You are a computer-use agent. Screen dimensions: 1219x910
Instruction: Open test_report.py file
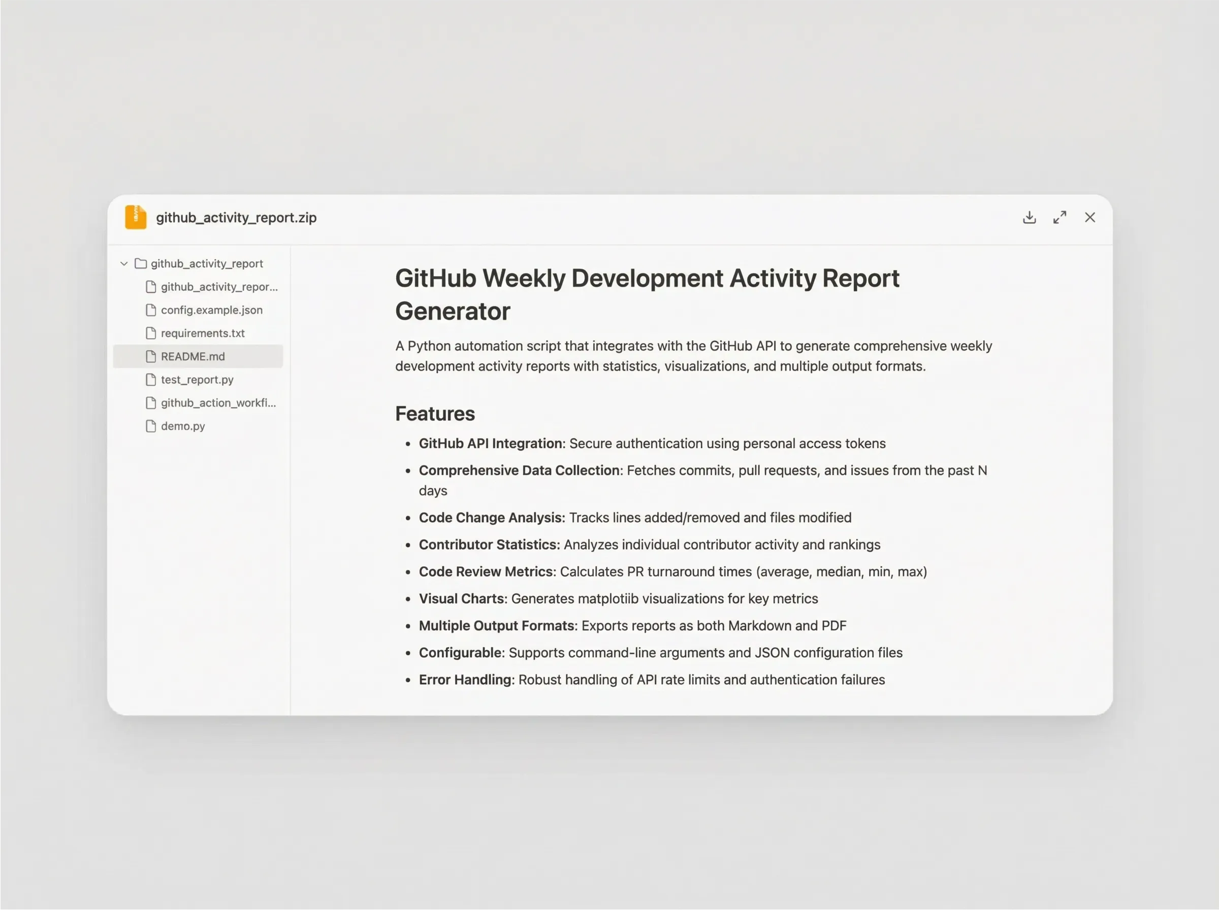197,379
